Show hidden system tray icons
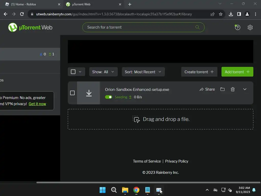The width and height of the screenshot is (261, 196). (x=207, y=190)
